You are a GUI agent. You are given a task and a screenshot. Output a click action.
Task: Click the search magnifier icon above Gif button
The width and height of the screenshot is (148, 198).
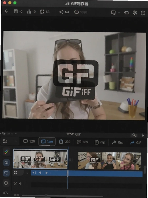click(x=134, y=135)
